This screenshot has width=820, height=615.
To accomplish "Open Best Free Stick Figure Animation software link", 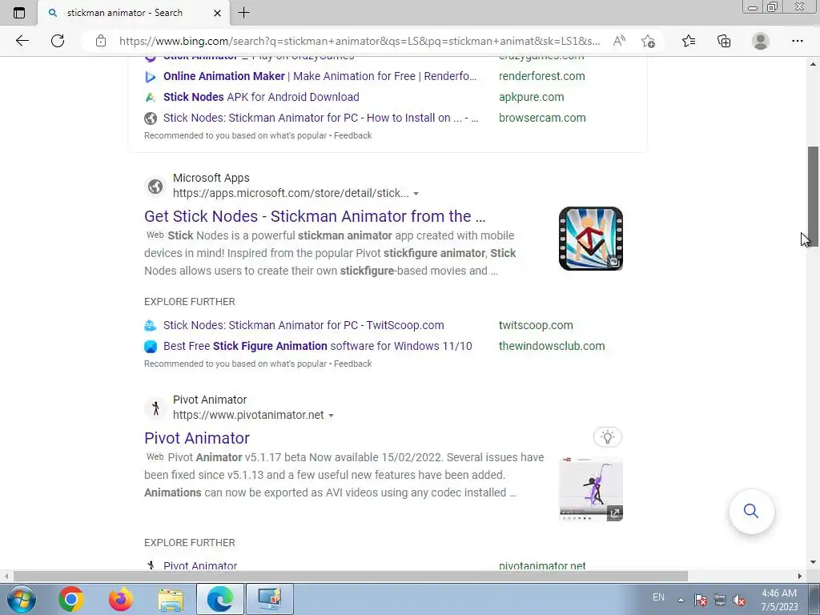I will (317, 346).
